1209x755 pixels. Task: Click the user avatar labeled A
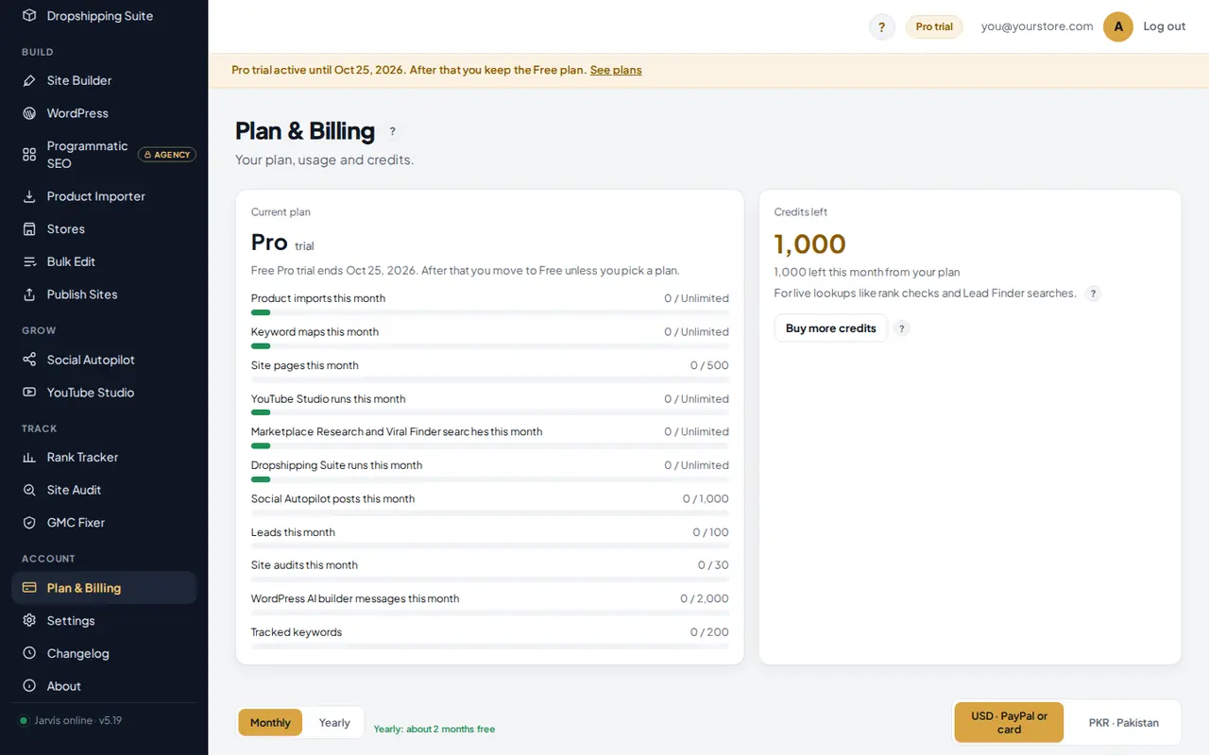[1118, 26]
